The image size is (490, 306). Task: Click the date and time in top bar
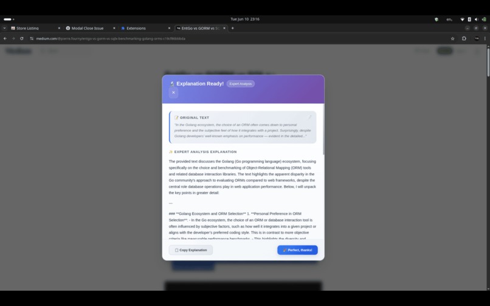[x=244, y=19]
